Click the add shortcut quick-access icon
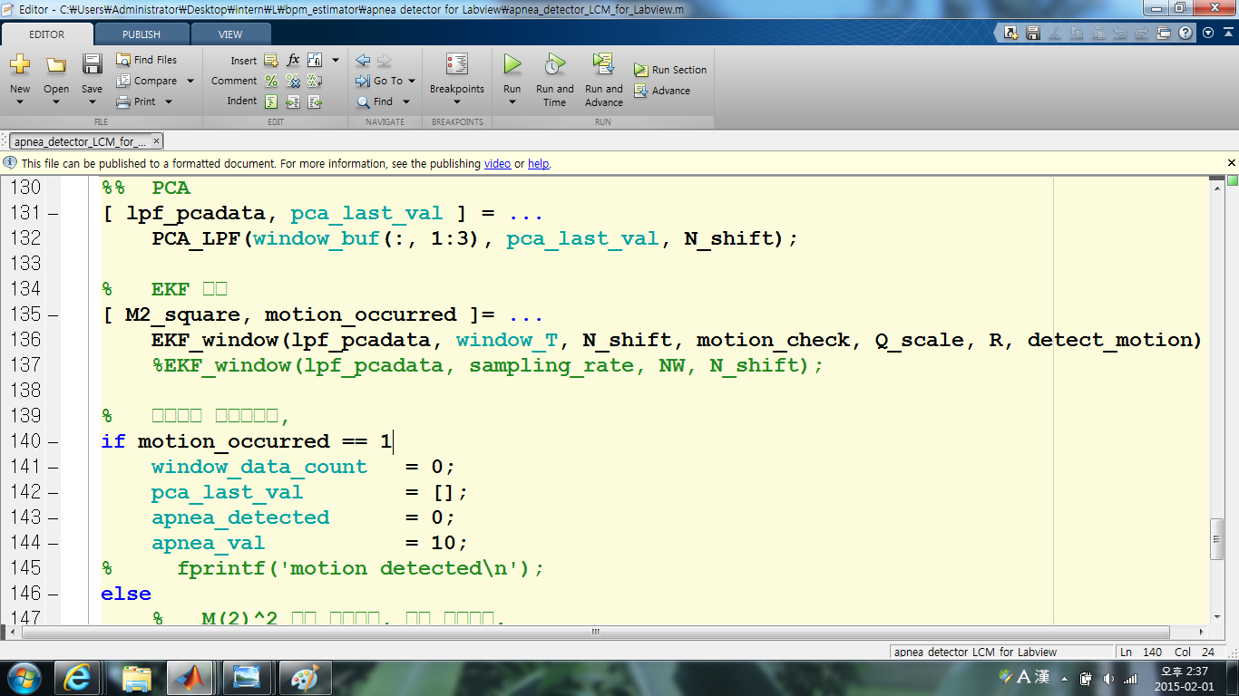Screen dimensions: 1239x696 tap(1010, 34)
